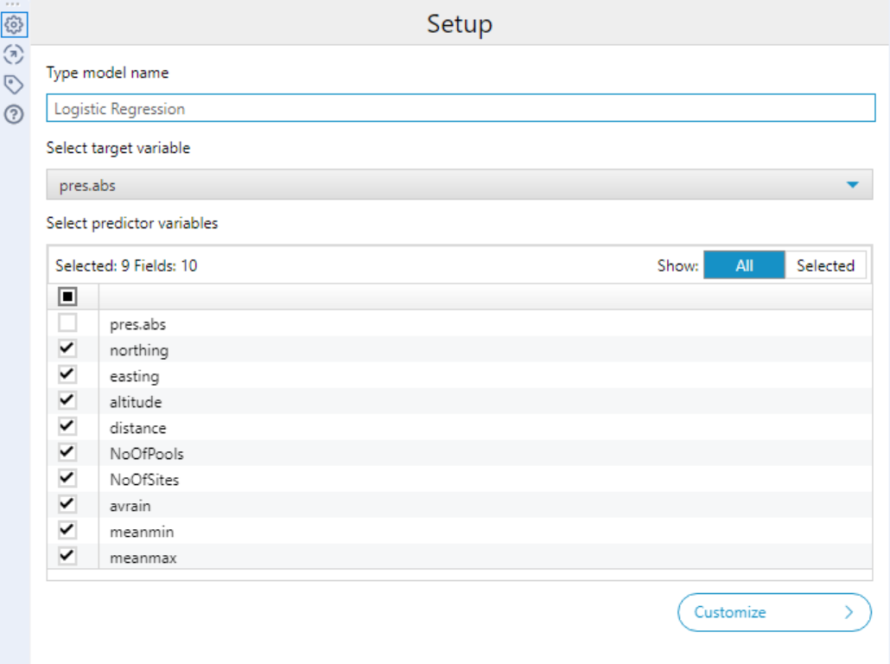The height and width of the screenshot is (664, 890).
Task: Uncheck the easting predictor checkbox
Action: click(x=67, y=375)
